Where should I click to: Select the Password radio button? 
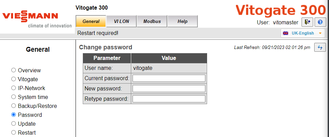pyautogui.click(x=14, y=115)
